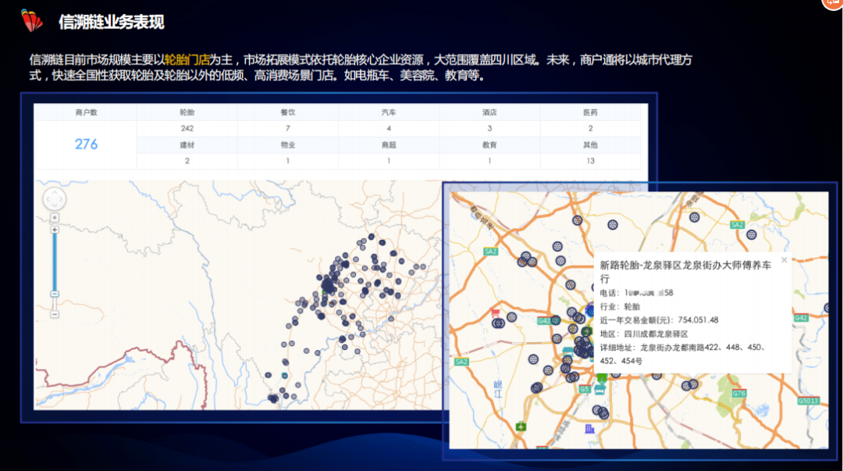Click the red shopping cart map marker

point(496,314)
